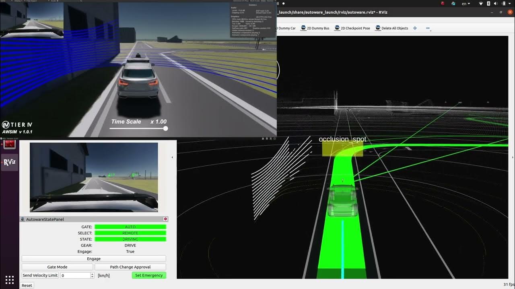The width and height of the screenshot is (515, 289).
Task: Click the minus remove-tool icon
Action: 428,28
